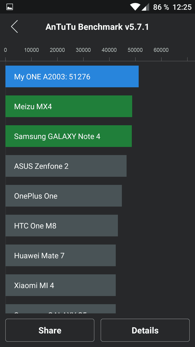Tap the 50000 axis label
The width and height of the screenshot is (195, 347).
pos(135,50)
